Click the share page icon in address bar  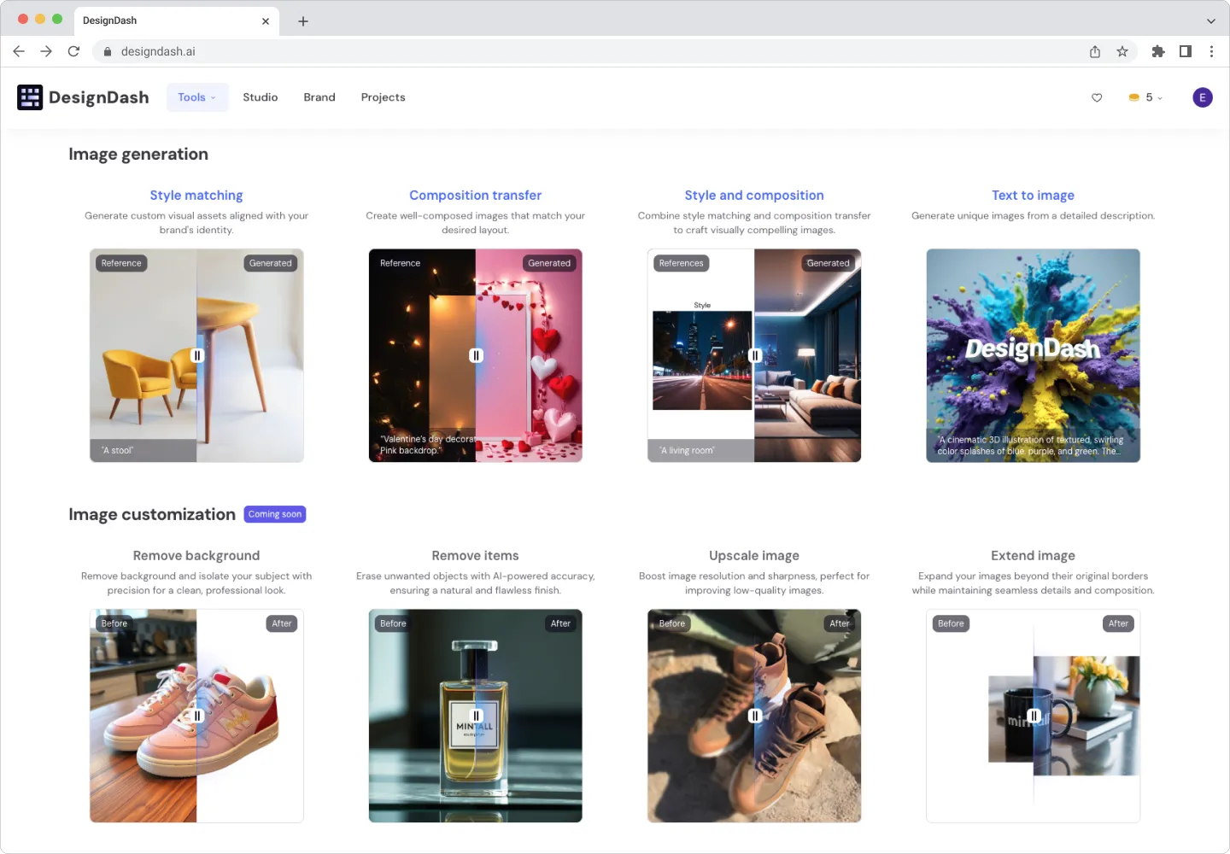1095,51
